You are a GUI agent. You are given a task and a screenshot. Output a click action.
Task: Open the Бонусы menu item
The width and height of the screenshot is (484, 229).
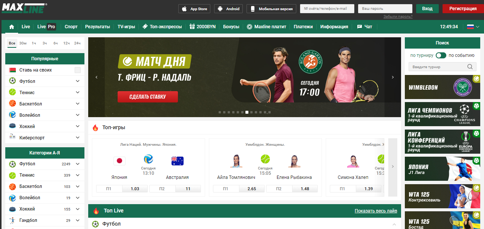coord(231,27)
